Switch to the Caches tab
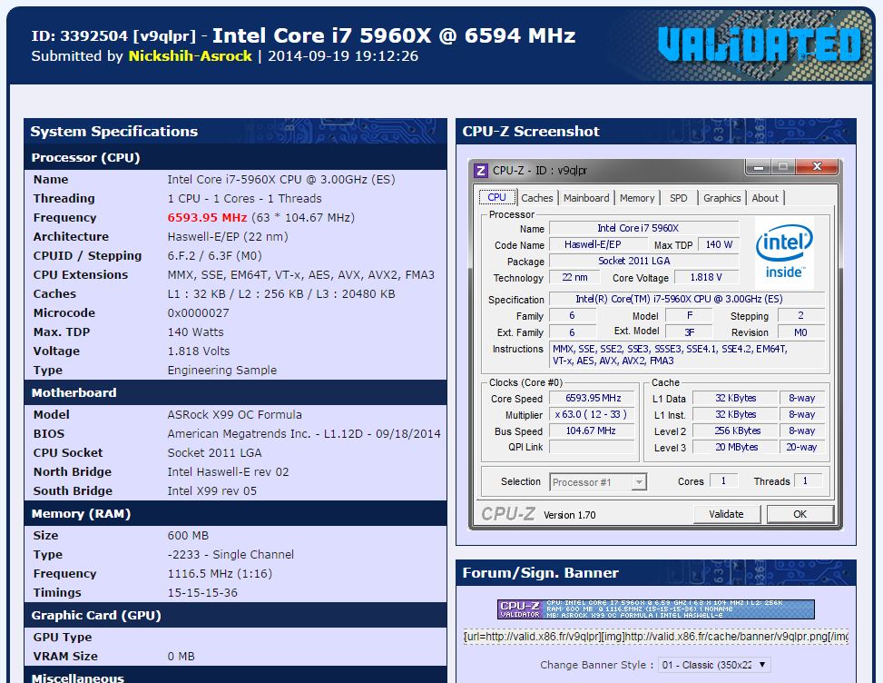The height and width of the screenshot is (683, 883). point(536,198)
